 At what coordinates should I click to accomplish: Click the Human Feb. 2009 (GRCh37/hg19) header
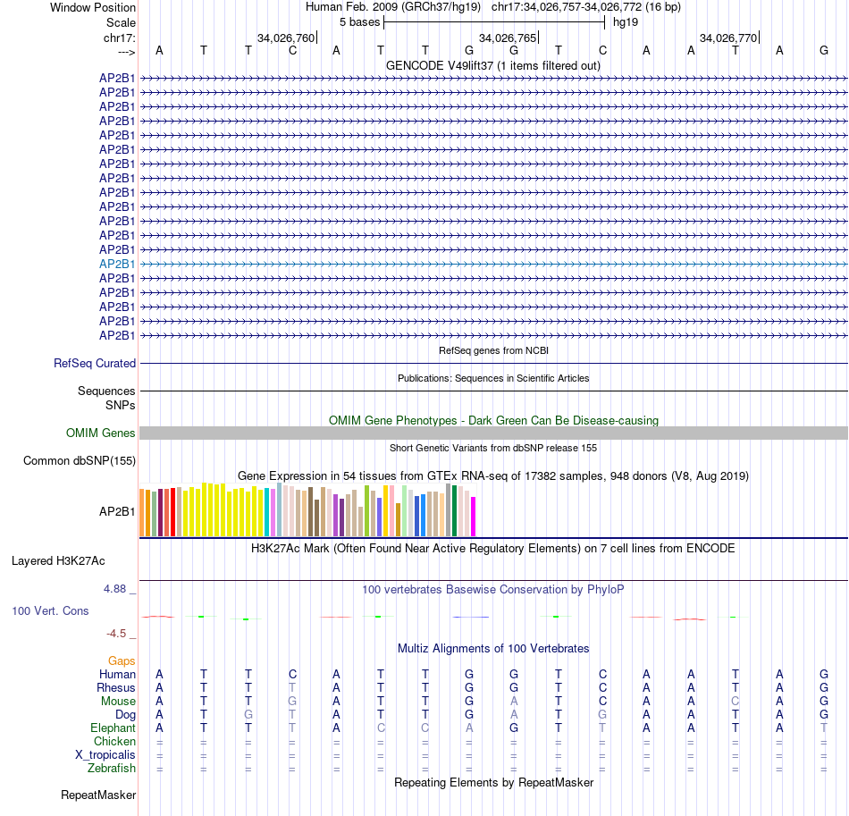(393, 7)
